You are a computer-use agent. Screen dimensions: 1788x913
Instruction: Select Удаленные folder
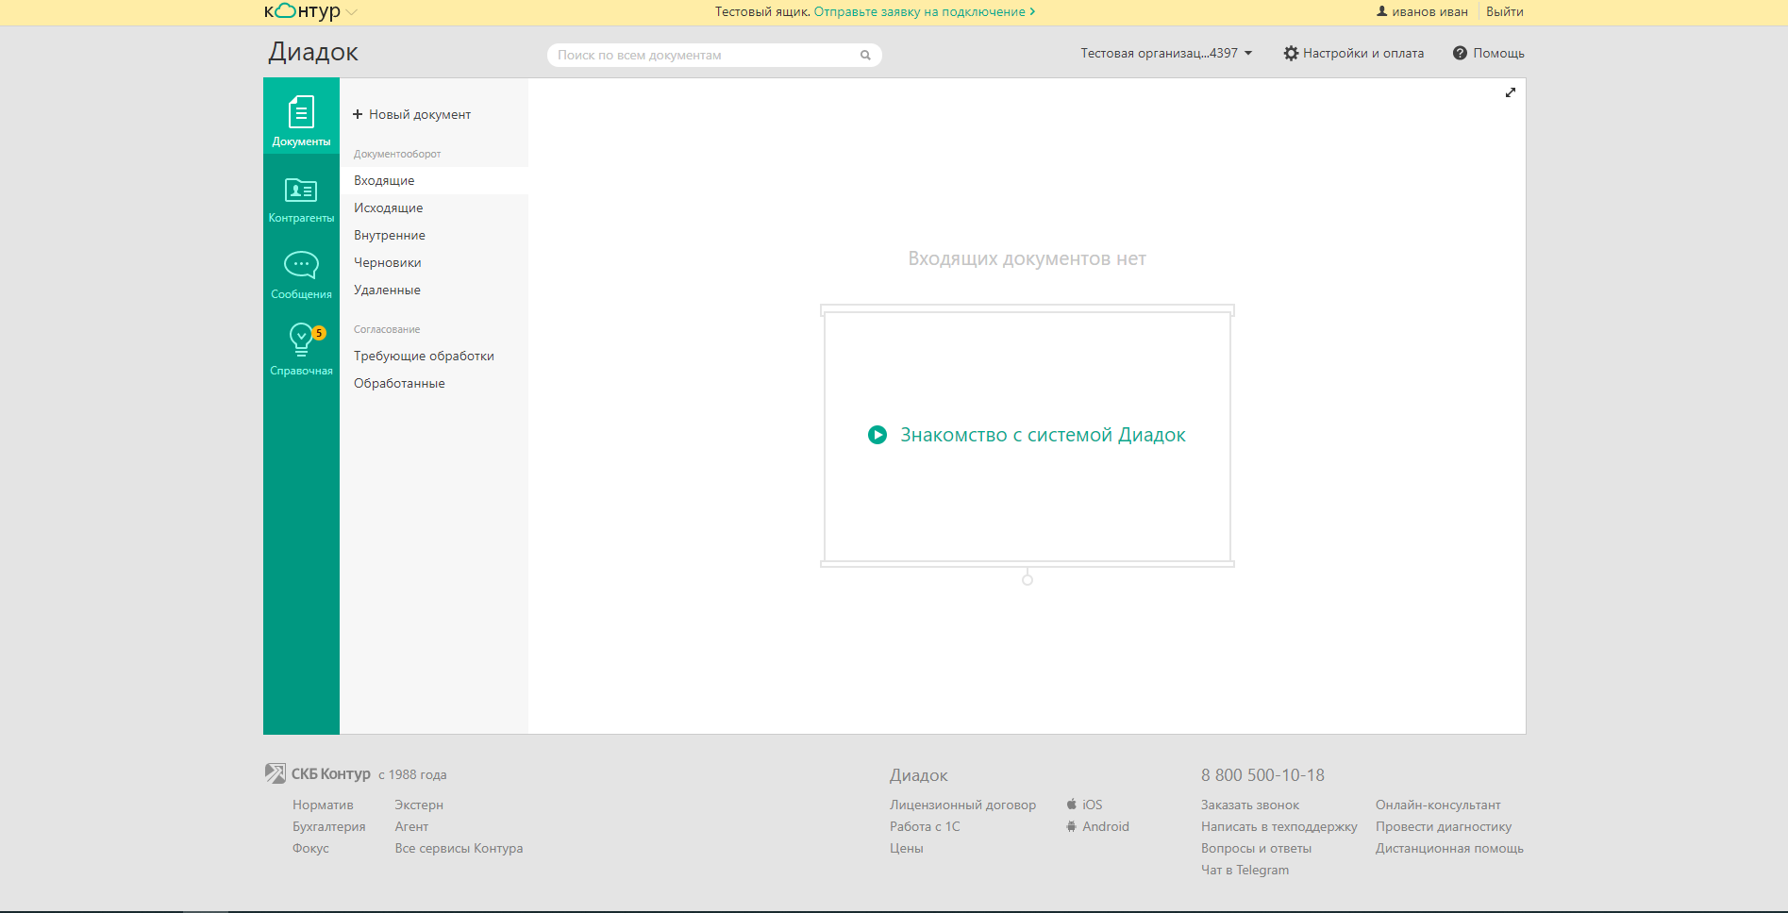tap(434, 290)
